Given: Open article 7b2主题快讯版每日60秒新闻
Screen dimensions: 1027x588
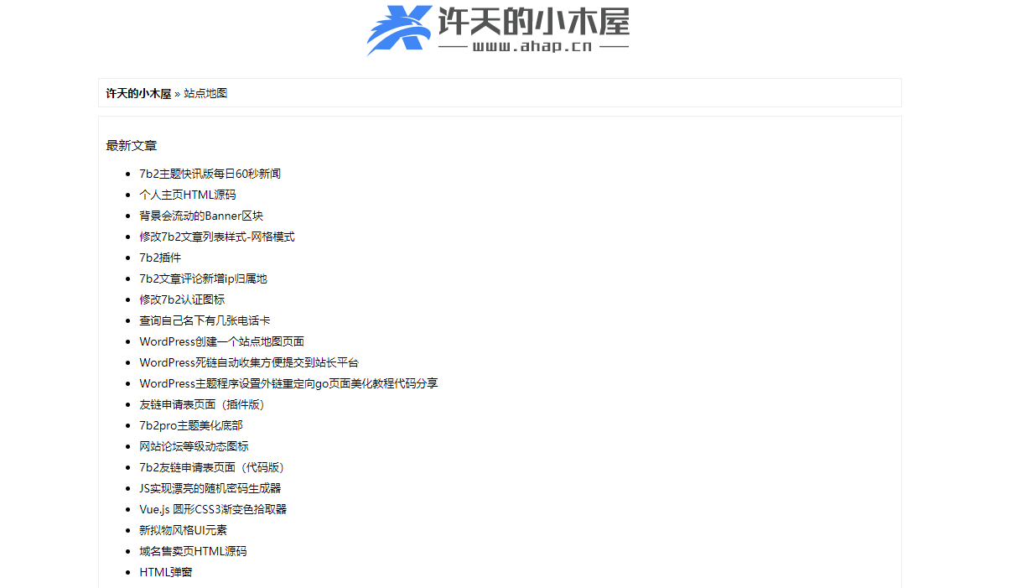Looking at the screenshot, I should [210, 174].
